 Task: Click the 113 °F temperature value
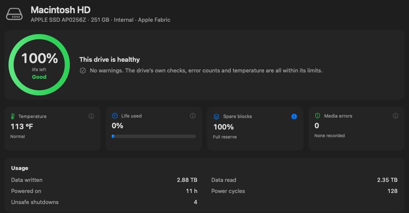point(22,127)
